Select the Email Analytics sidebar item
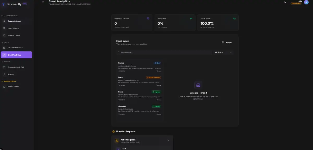Screen dimensions: 313x150 (x=16, y=55)
